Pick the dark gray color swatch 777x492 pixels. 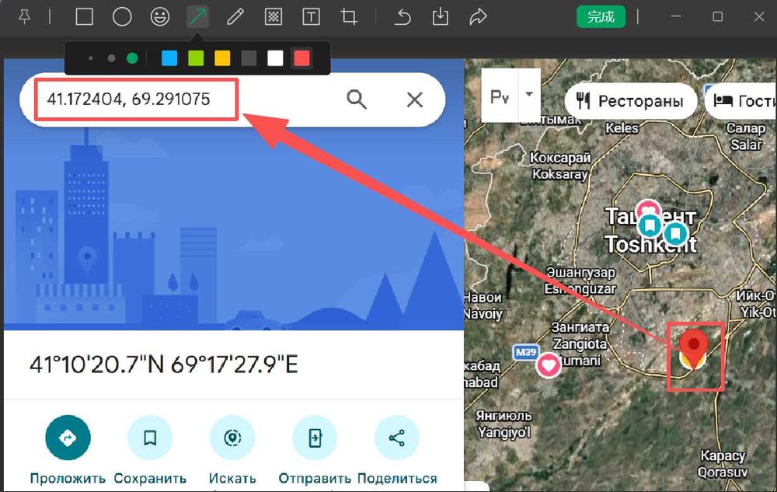pos(249,58)
